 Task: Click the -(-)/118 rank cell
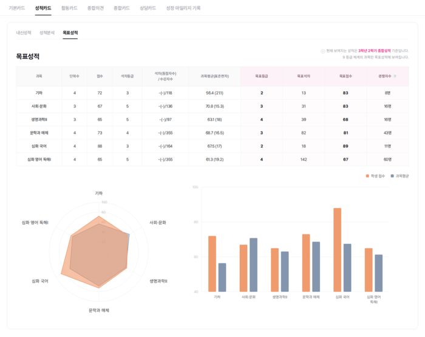165,93
